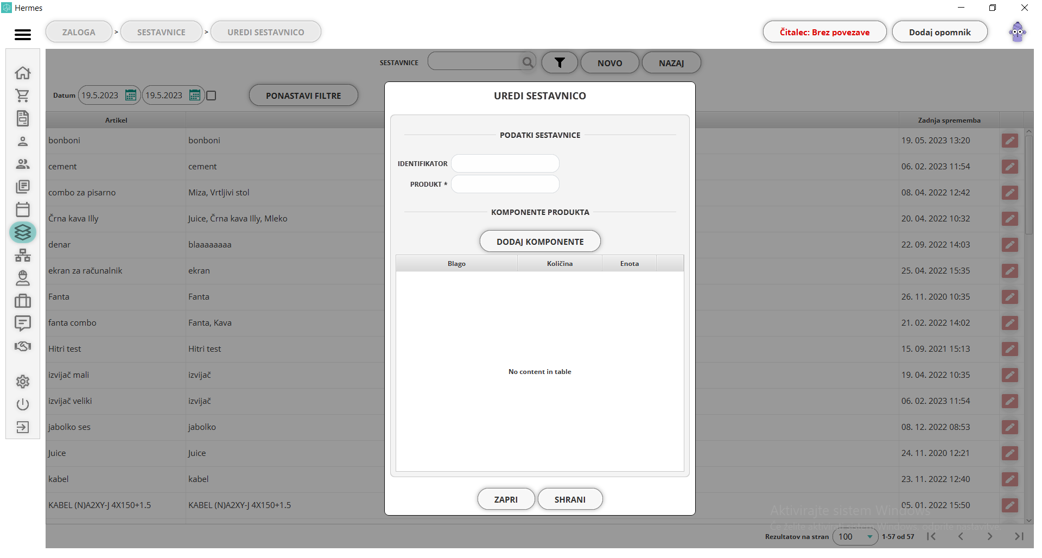Select the 'combo za pisarno' row text
Screen dimensions: 1042x558
tap(82, 193)
